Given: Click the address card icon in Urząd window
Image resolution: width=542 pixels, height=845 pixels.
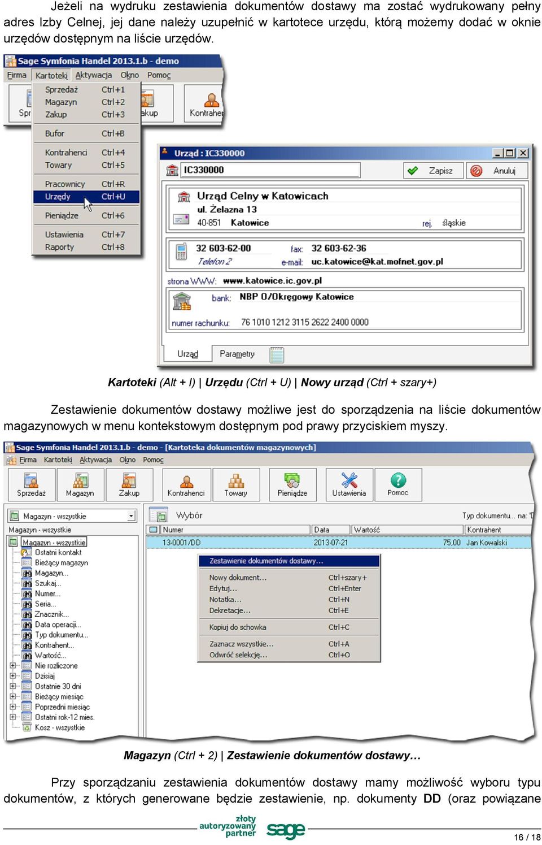Looking at the screenshot, I should point(181,219).
